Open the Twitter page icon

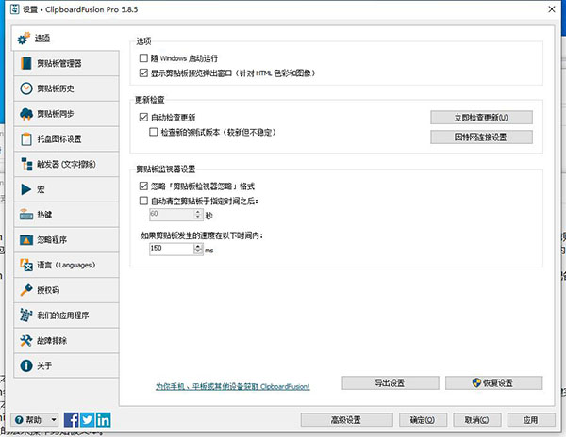pyautogui.click(x=87, y=420)
